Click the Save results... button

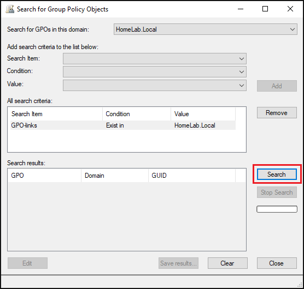tap(178, 263)
